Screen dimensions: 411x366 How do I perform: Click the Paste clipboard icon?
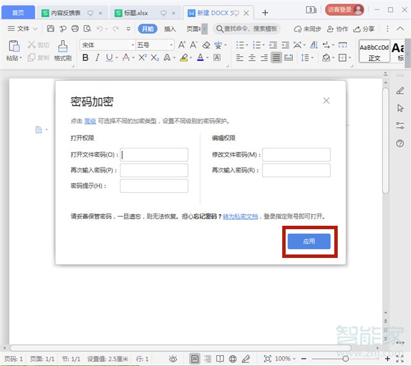click(x=14, y=46)
